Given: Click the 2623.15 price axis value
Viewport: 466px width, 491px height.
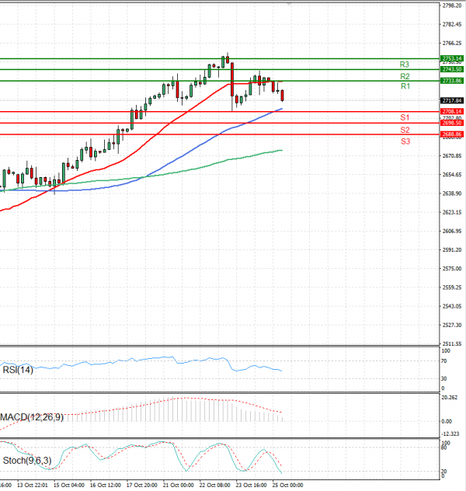Looking at the screenshot, I should click(x=451, y=212).
